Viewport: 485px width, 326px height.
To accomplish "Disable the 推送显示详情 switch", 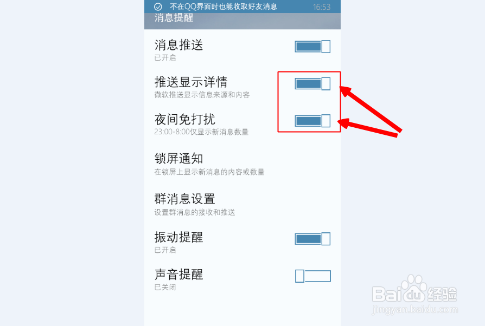I will (312, 83).
